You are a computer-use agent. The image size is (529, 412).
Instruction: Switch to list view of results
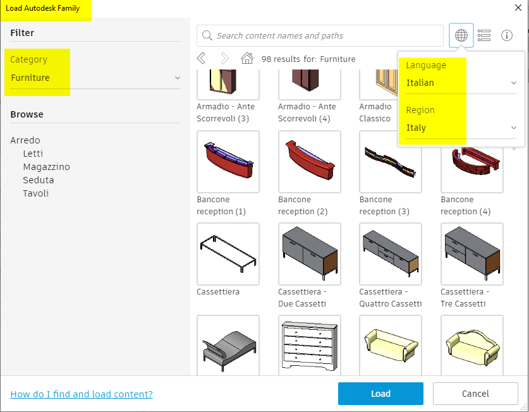tap(484, 35)
